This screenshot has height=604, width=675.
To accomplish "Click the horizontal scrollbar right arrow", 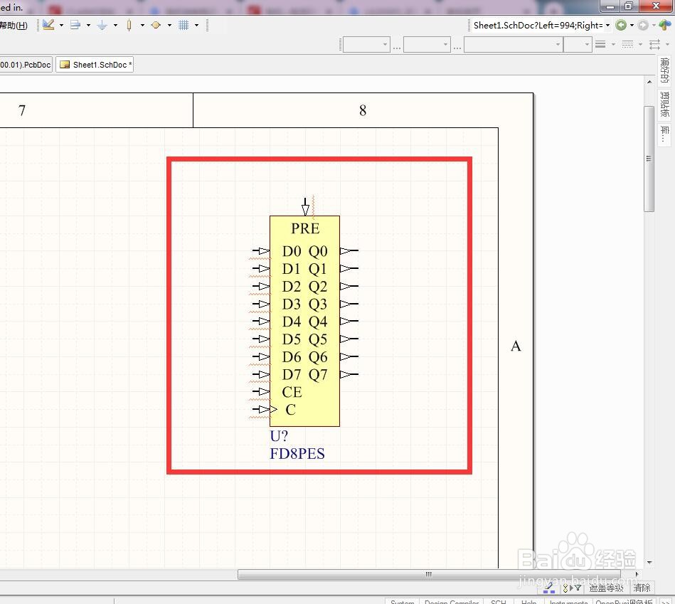I will (637, 574).
